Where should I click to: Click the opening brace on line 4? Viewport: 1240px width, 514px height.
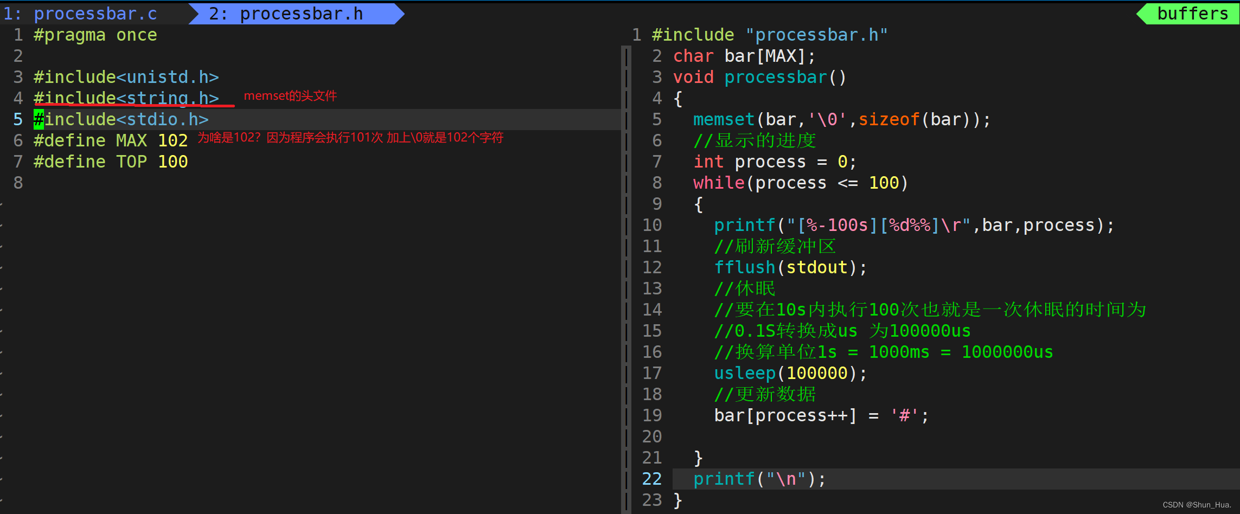[678, 99]
